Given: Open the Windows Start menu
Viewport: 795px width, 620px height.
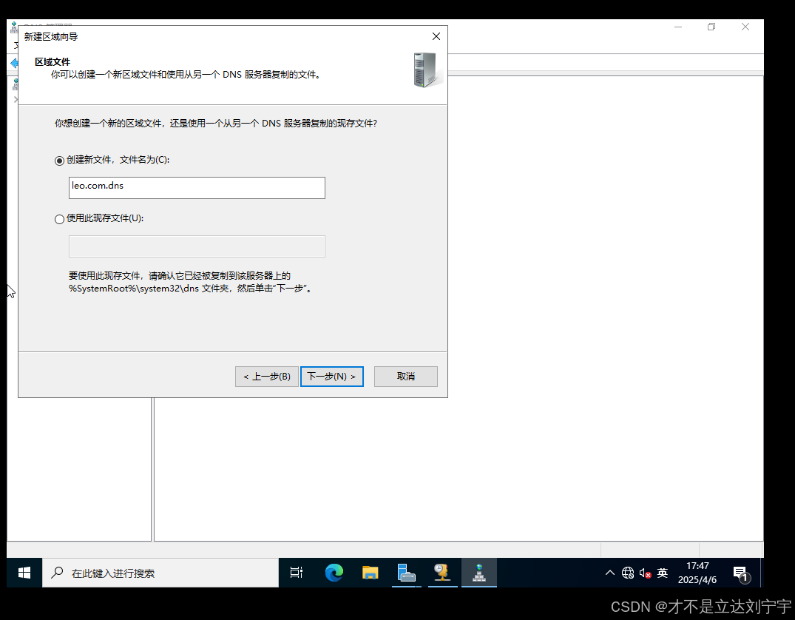Looking at the screenshot, I should click(23, 573).
